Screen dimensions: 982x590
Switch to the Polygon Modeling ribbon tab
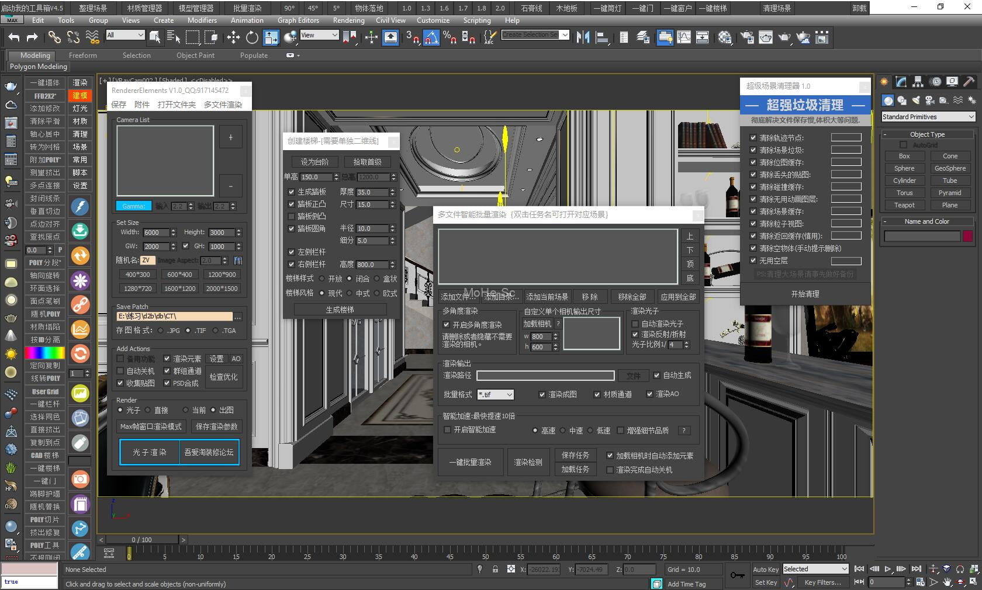tap(38, 67)
